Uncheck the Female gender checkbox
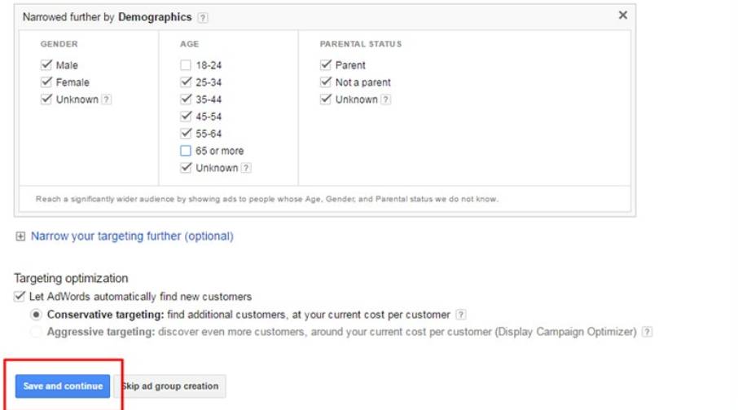This screenshot has height=410, width=738. pos(46,82)
